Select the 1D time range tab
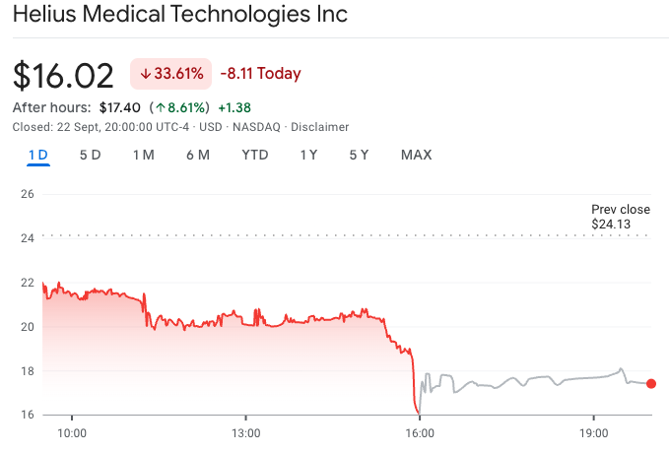The image size is (669, 452). pos(38,155)
